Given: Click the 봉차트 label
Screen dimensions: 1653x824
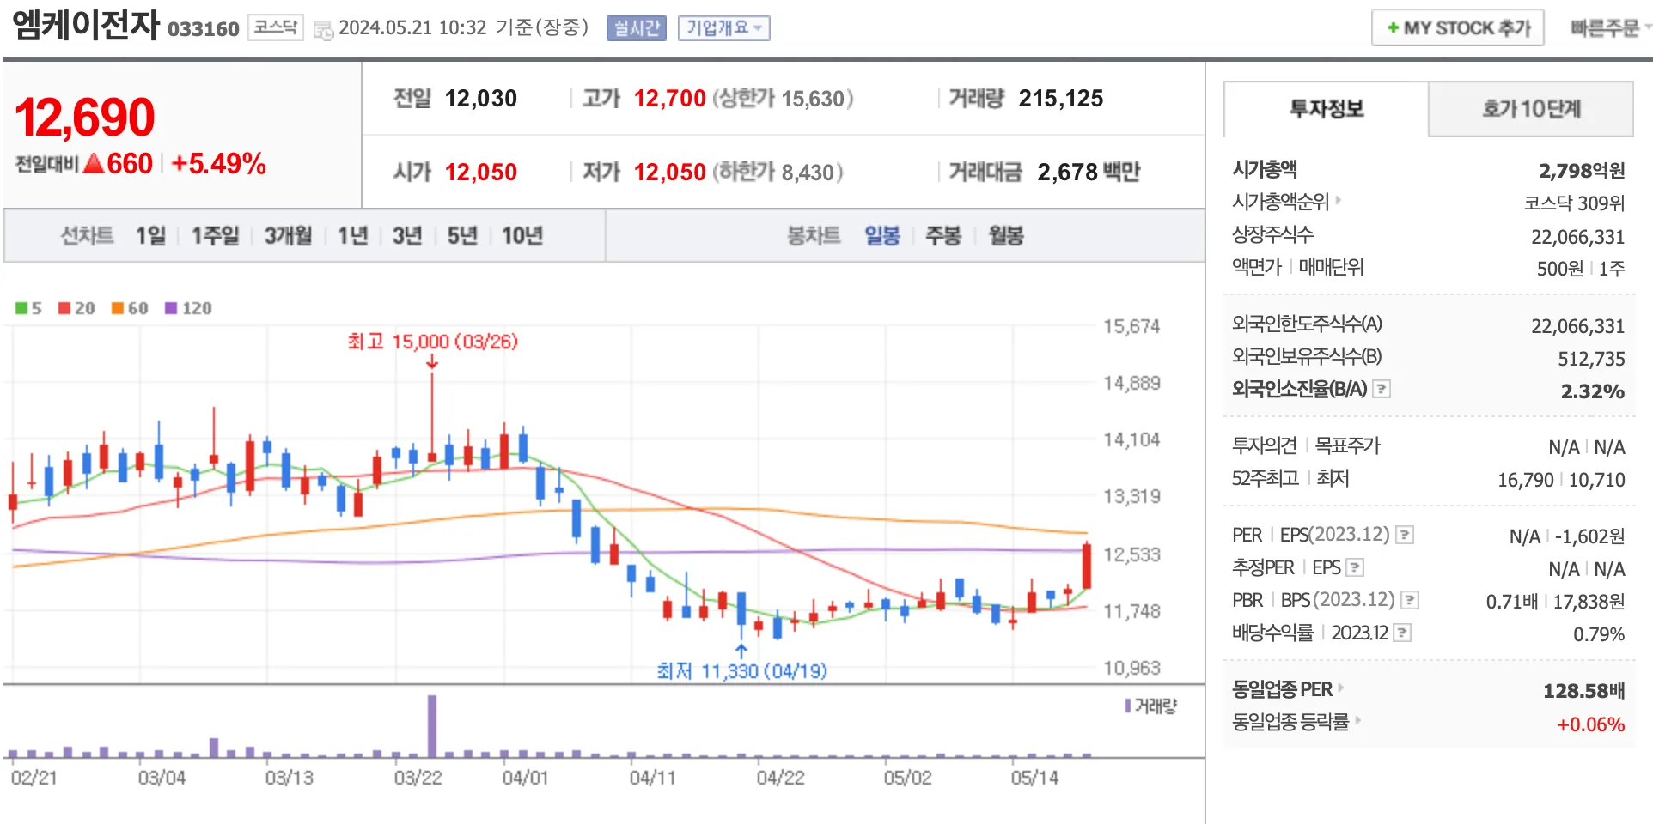Looking at the screenshot, I should (814, 235).
